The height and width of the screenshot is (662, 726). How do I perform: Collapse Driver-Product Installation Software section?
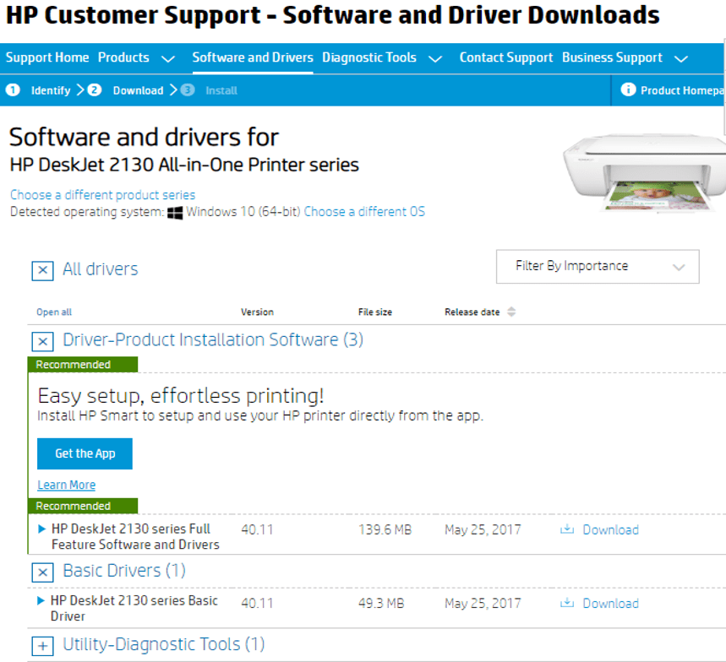coord(42,342)
